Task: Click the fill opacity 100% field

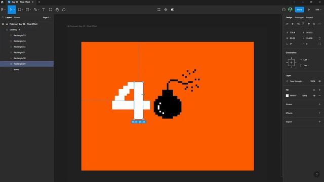Action: pyautogui.click(x=305, y=96)
